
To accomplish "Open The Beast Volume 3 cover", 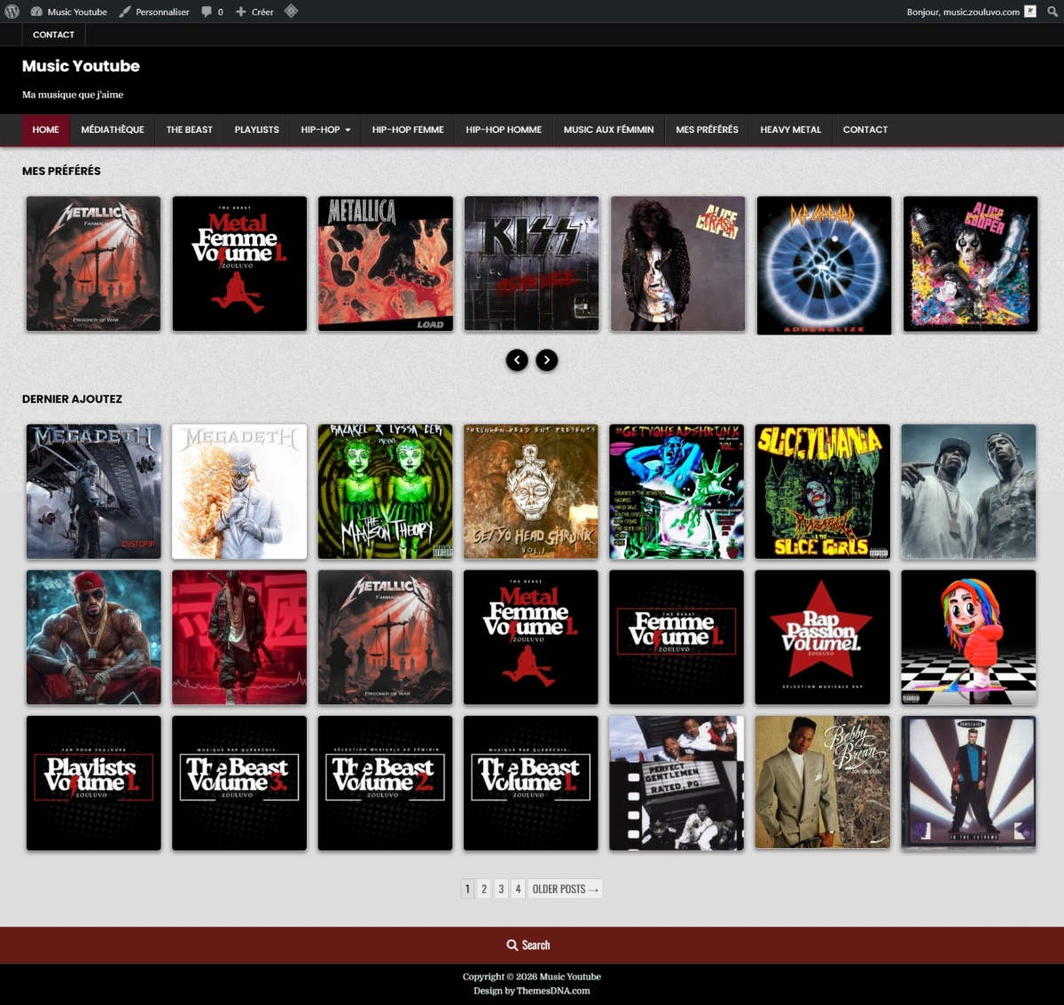I will click(x=239, y=783).
